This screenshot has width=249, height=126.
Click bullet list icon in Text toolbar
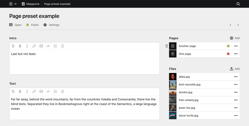pyautogui.click(x=56, y=91)
